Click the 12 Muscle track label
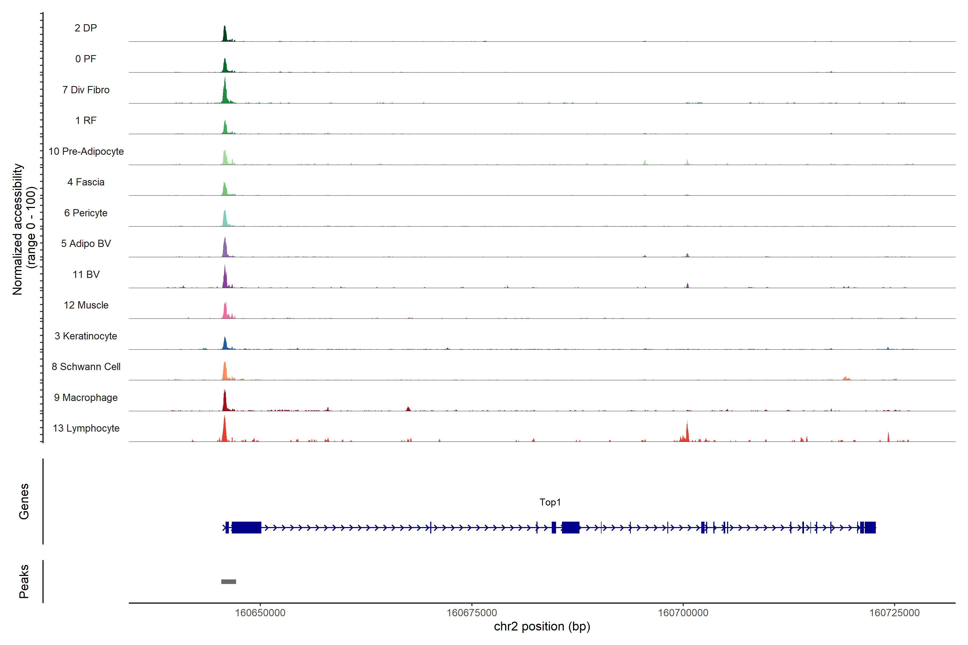This screenshot has height=645, width=968. tap(86, 305)
